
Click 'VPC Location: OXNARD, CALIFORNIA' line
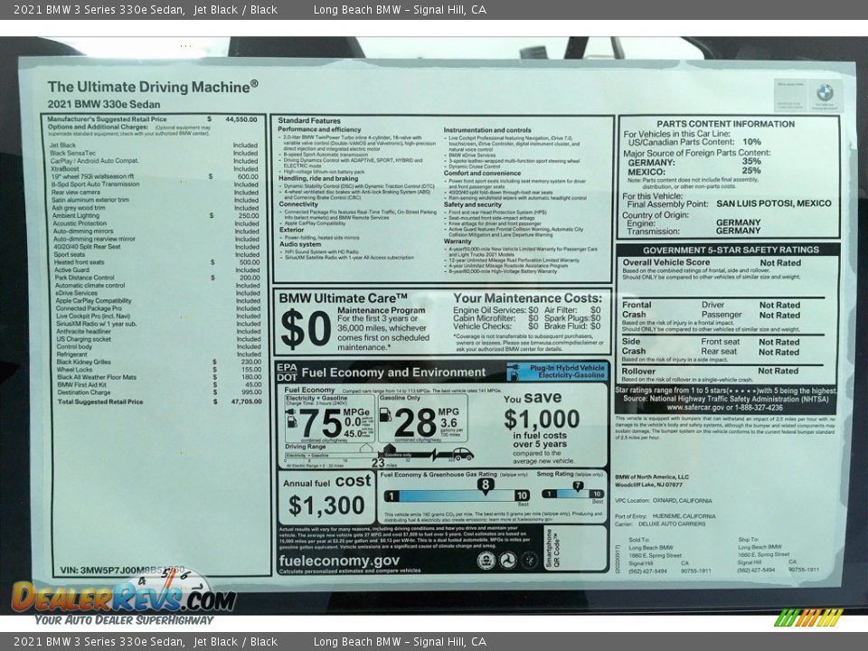tap(663, 500)
